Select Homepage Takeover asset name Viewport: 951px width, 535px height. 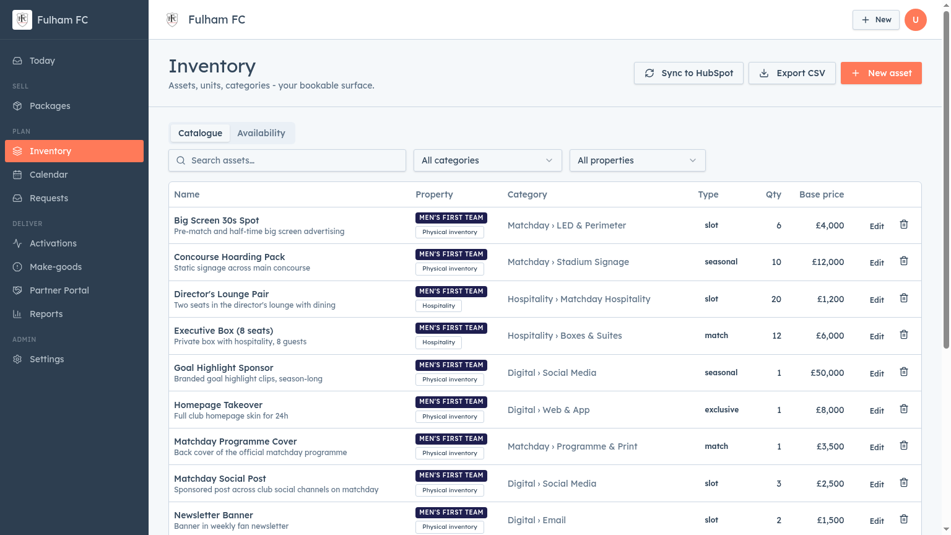click(x=219, y=405)
